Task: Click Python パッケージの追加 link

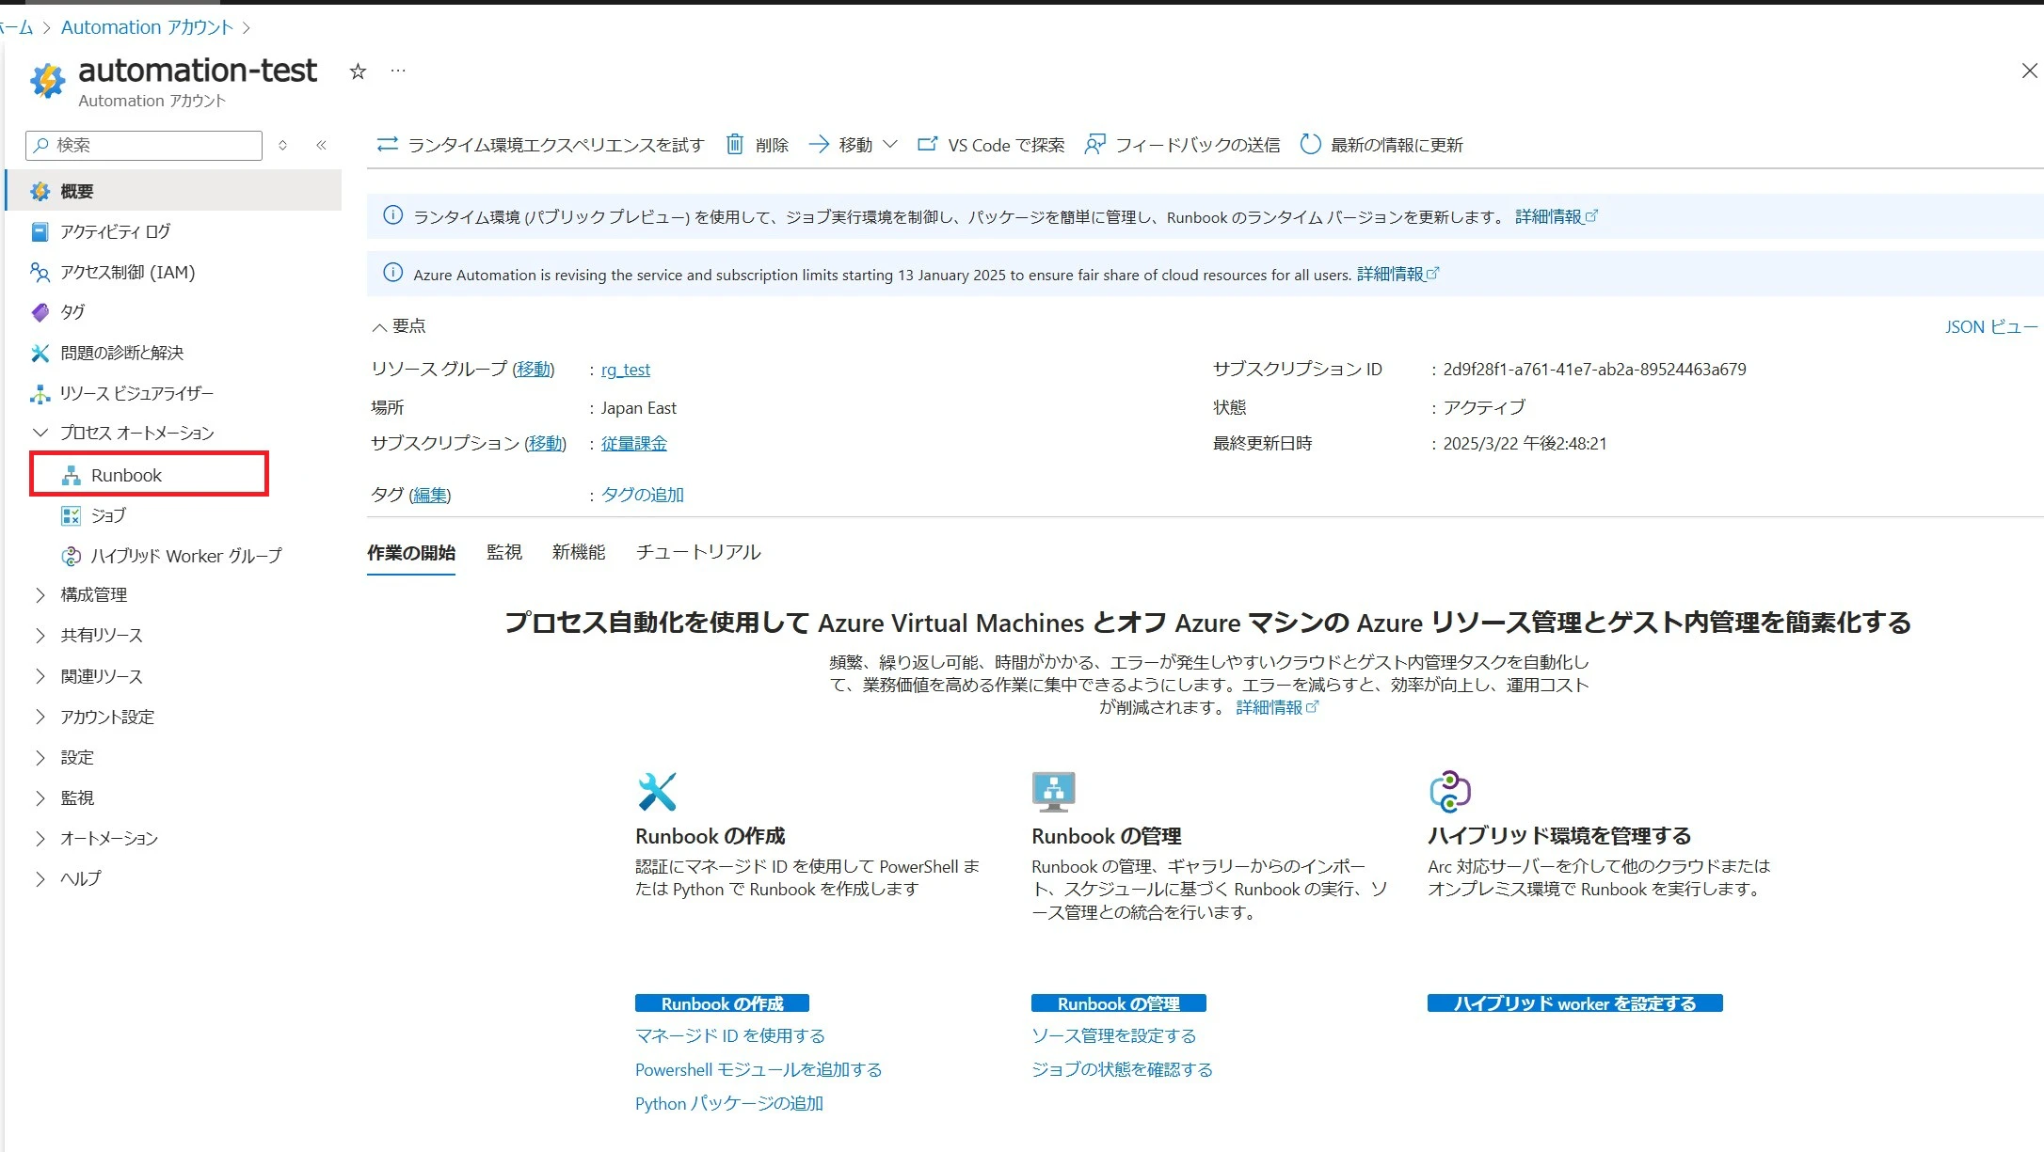Action: 729,1103
